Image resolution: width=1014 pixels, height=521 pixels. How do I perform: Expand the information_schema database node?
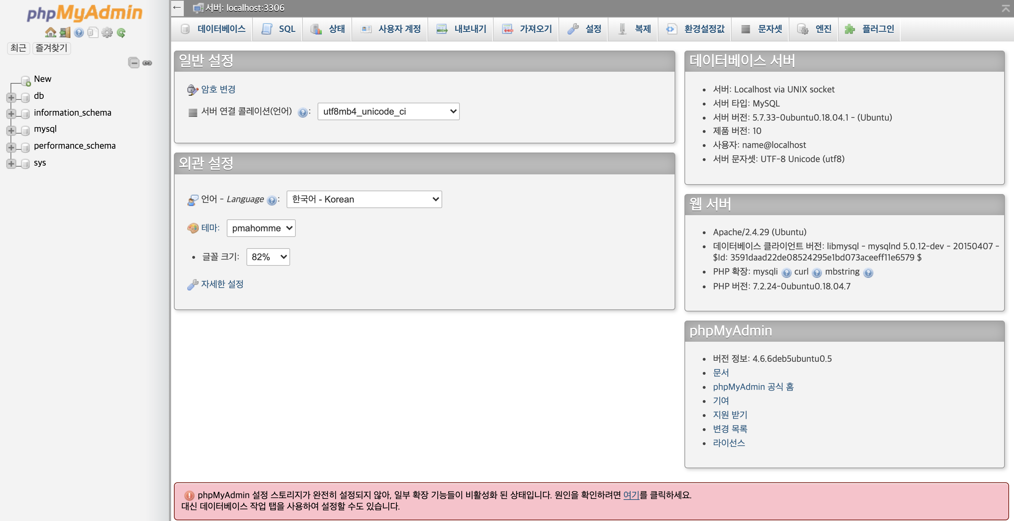point(11,114)
